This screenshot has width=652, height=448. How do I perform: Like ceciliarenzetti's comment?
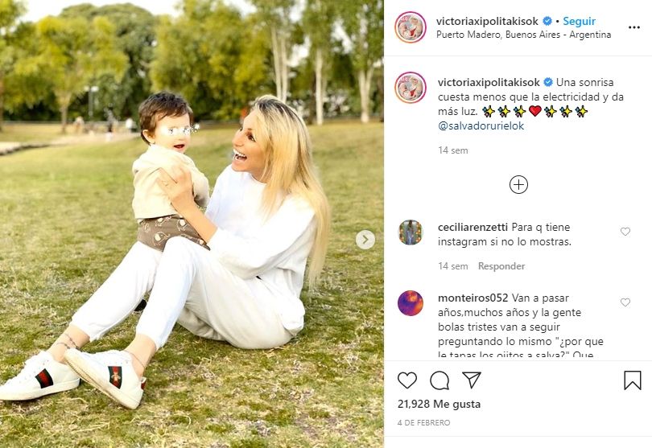(625, 232)
